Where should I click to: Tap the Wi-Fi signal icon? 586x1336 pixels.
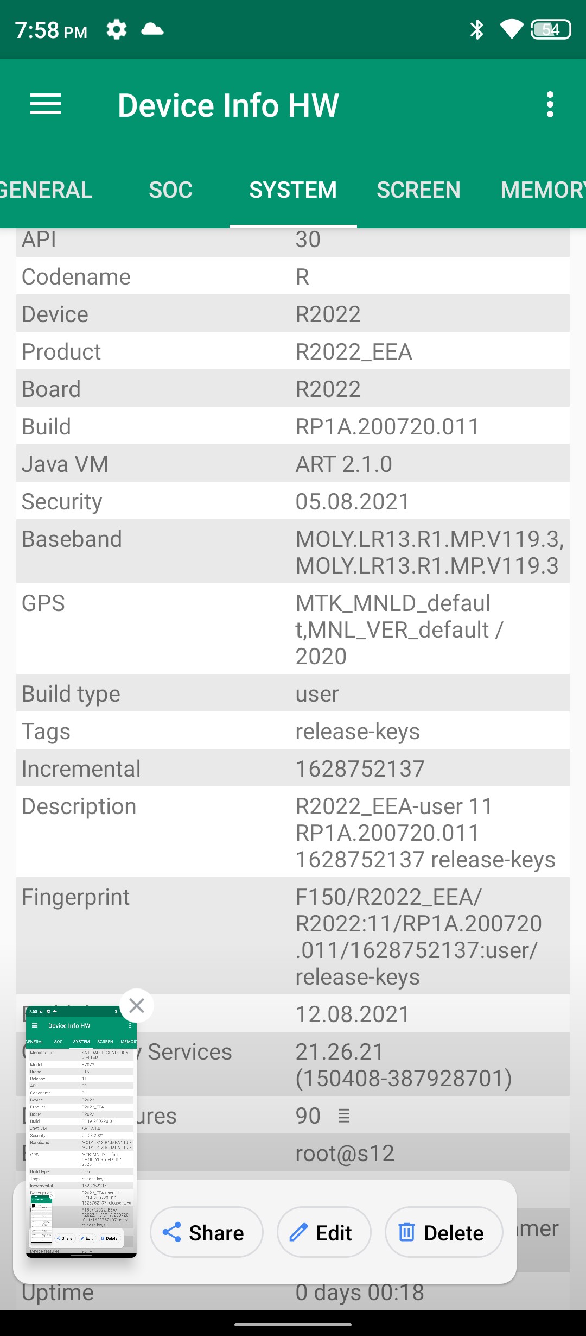pos(511,29)
